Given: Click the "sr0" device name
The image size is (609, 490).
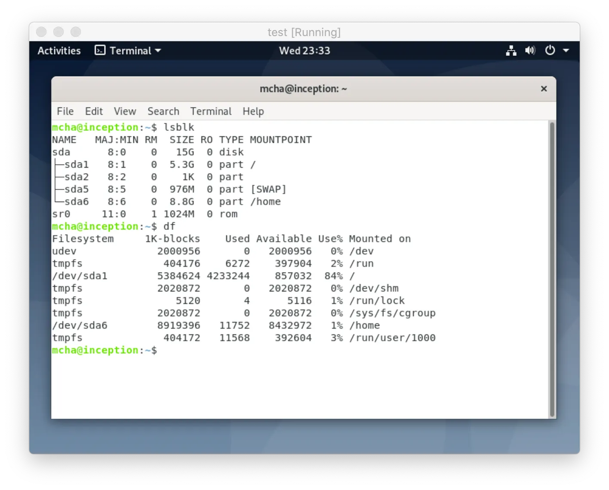Looking at the screenshot, I should [61, 214].
